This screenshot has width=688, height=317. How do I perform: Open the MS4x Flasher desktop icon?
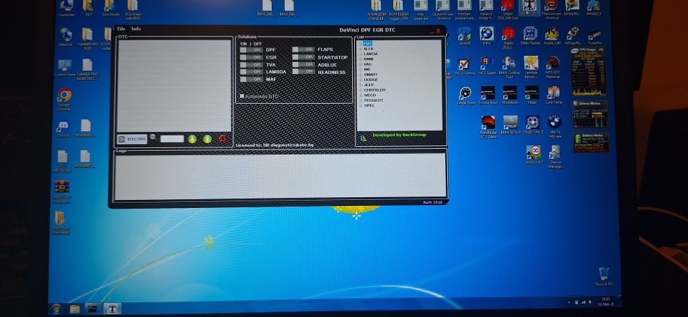pos(530,36)
